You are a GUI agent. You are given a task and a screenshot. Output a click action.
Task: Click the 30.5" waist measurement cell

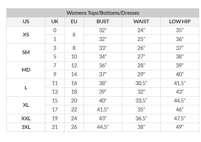click(x=141, y=83)
